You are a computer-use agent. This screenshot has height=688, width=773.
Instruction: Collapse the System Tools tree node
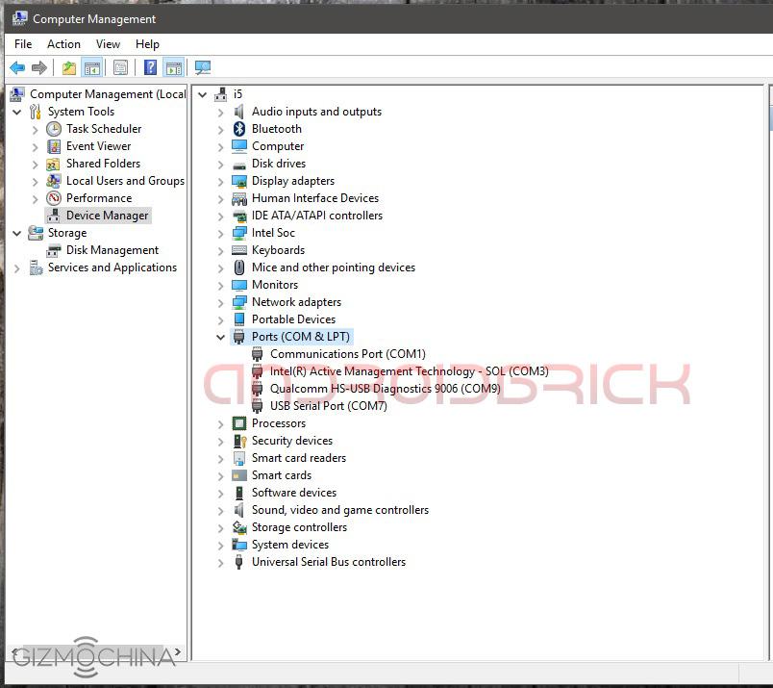coord(16,112)
